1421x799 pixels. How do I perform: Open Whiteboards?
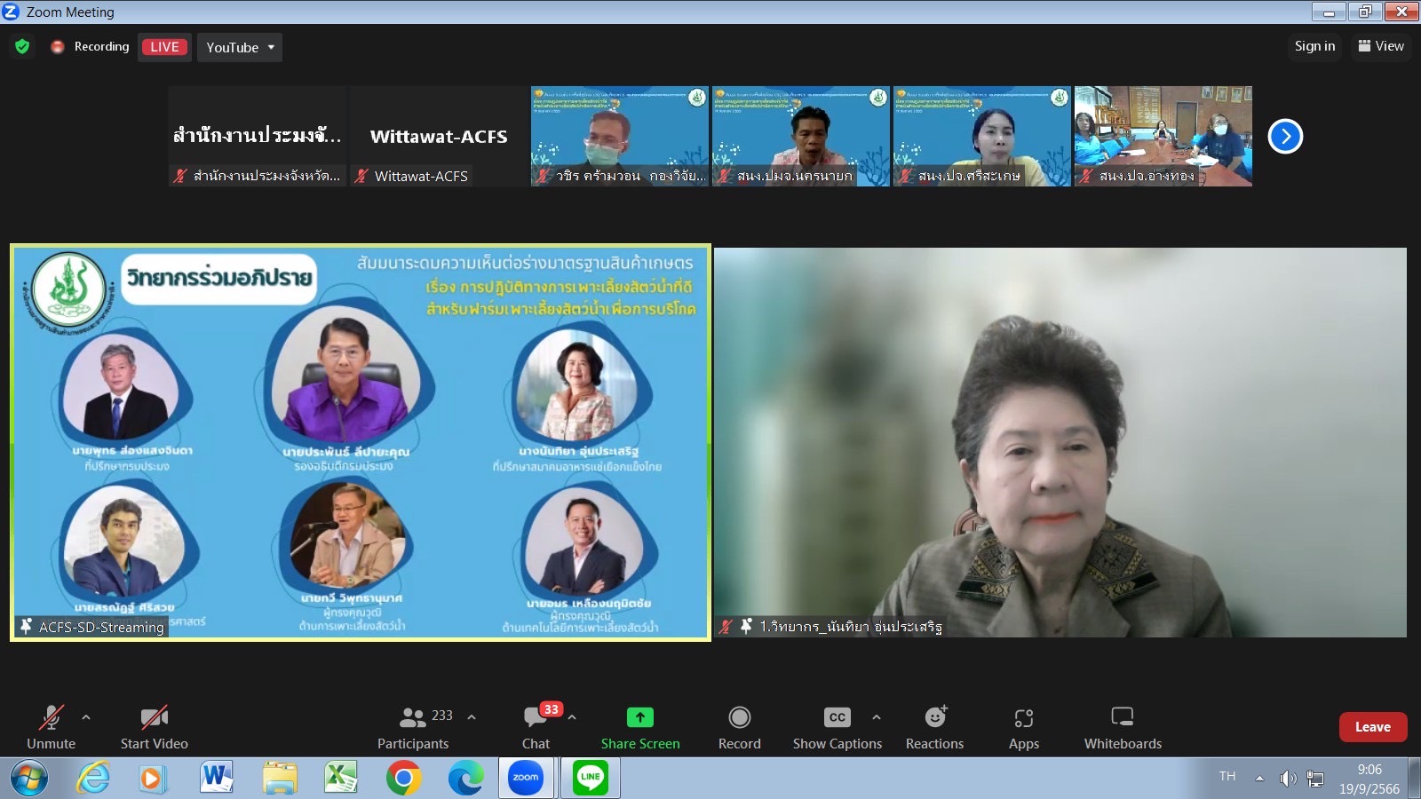coord(1123,726)
